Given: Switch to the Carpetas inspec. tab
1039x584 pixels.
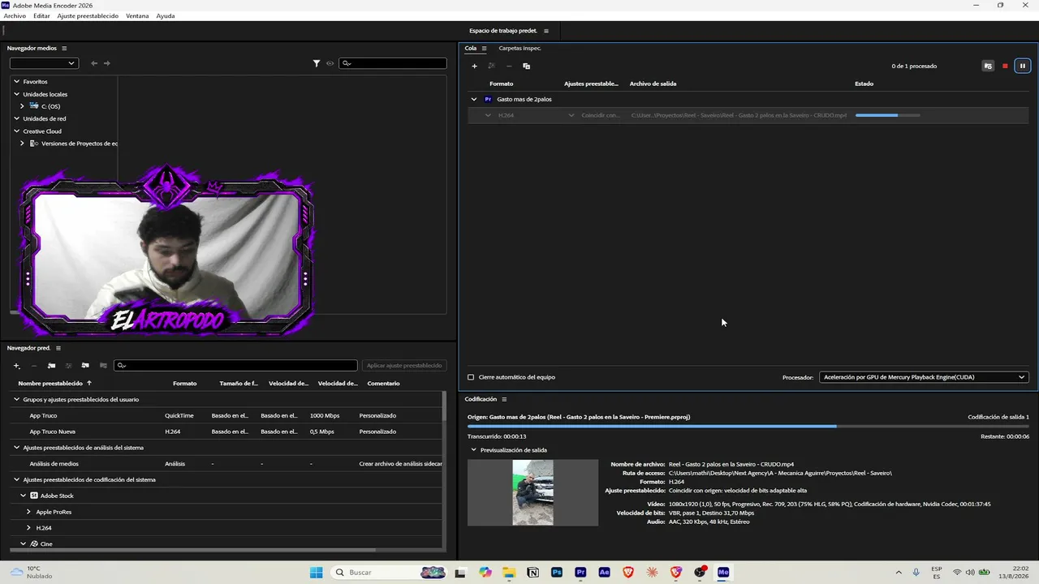Looking at the screenshot, I should click(x=519, y=48).
